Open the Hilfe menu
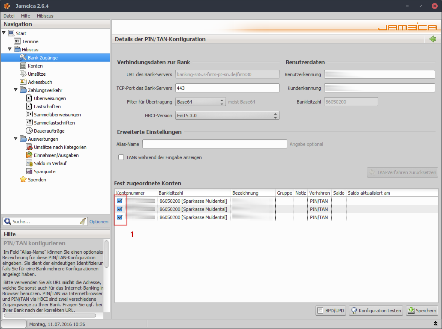This screenshot has width=442, height=329. 26,16
